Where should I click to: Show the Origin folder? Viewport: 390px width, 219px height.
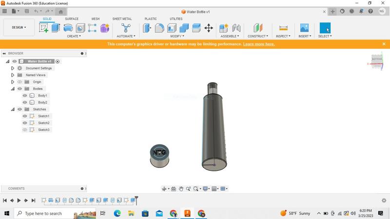[19, 82]
